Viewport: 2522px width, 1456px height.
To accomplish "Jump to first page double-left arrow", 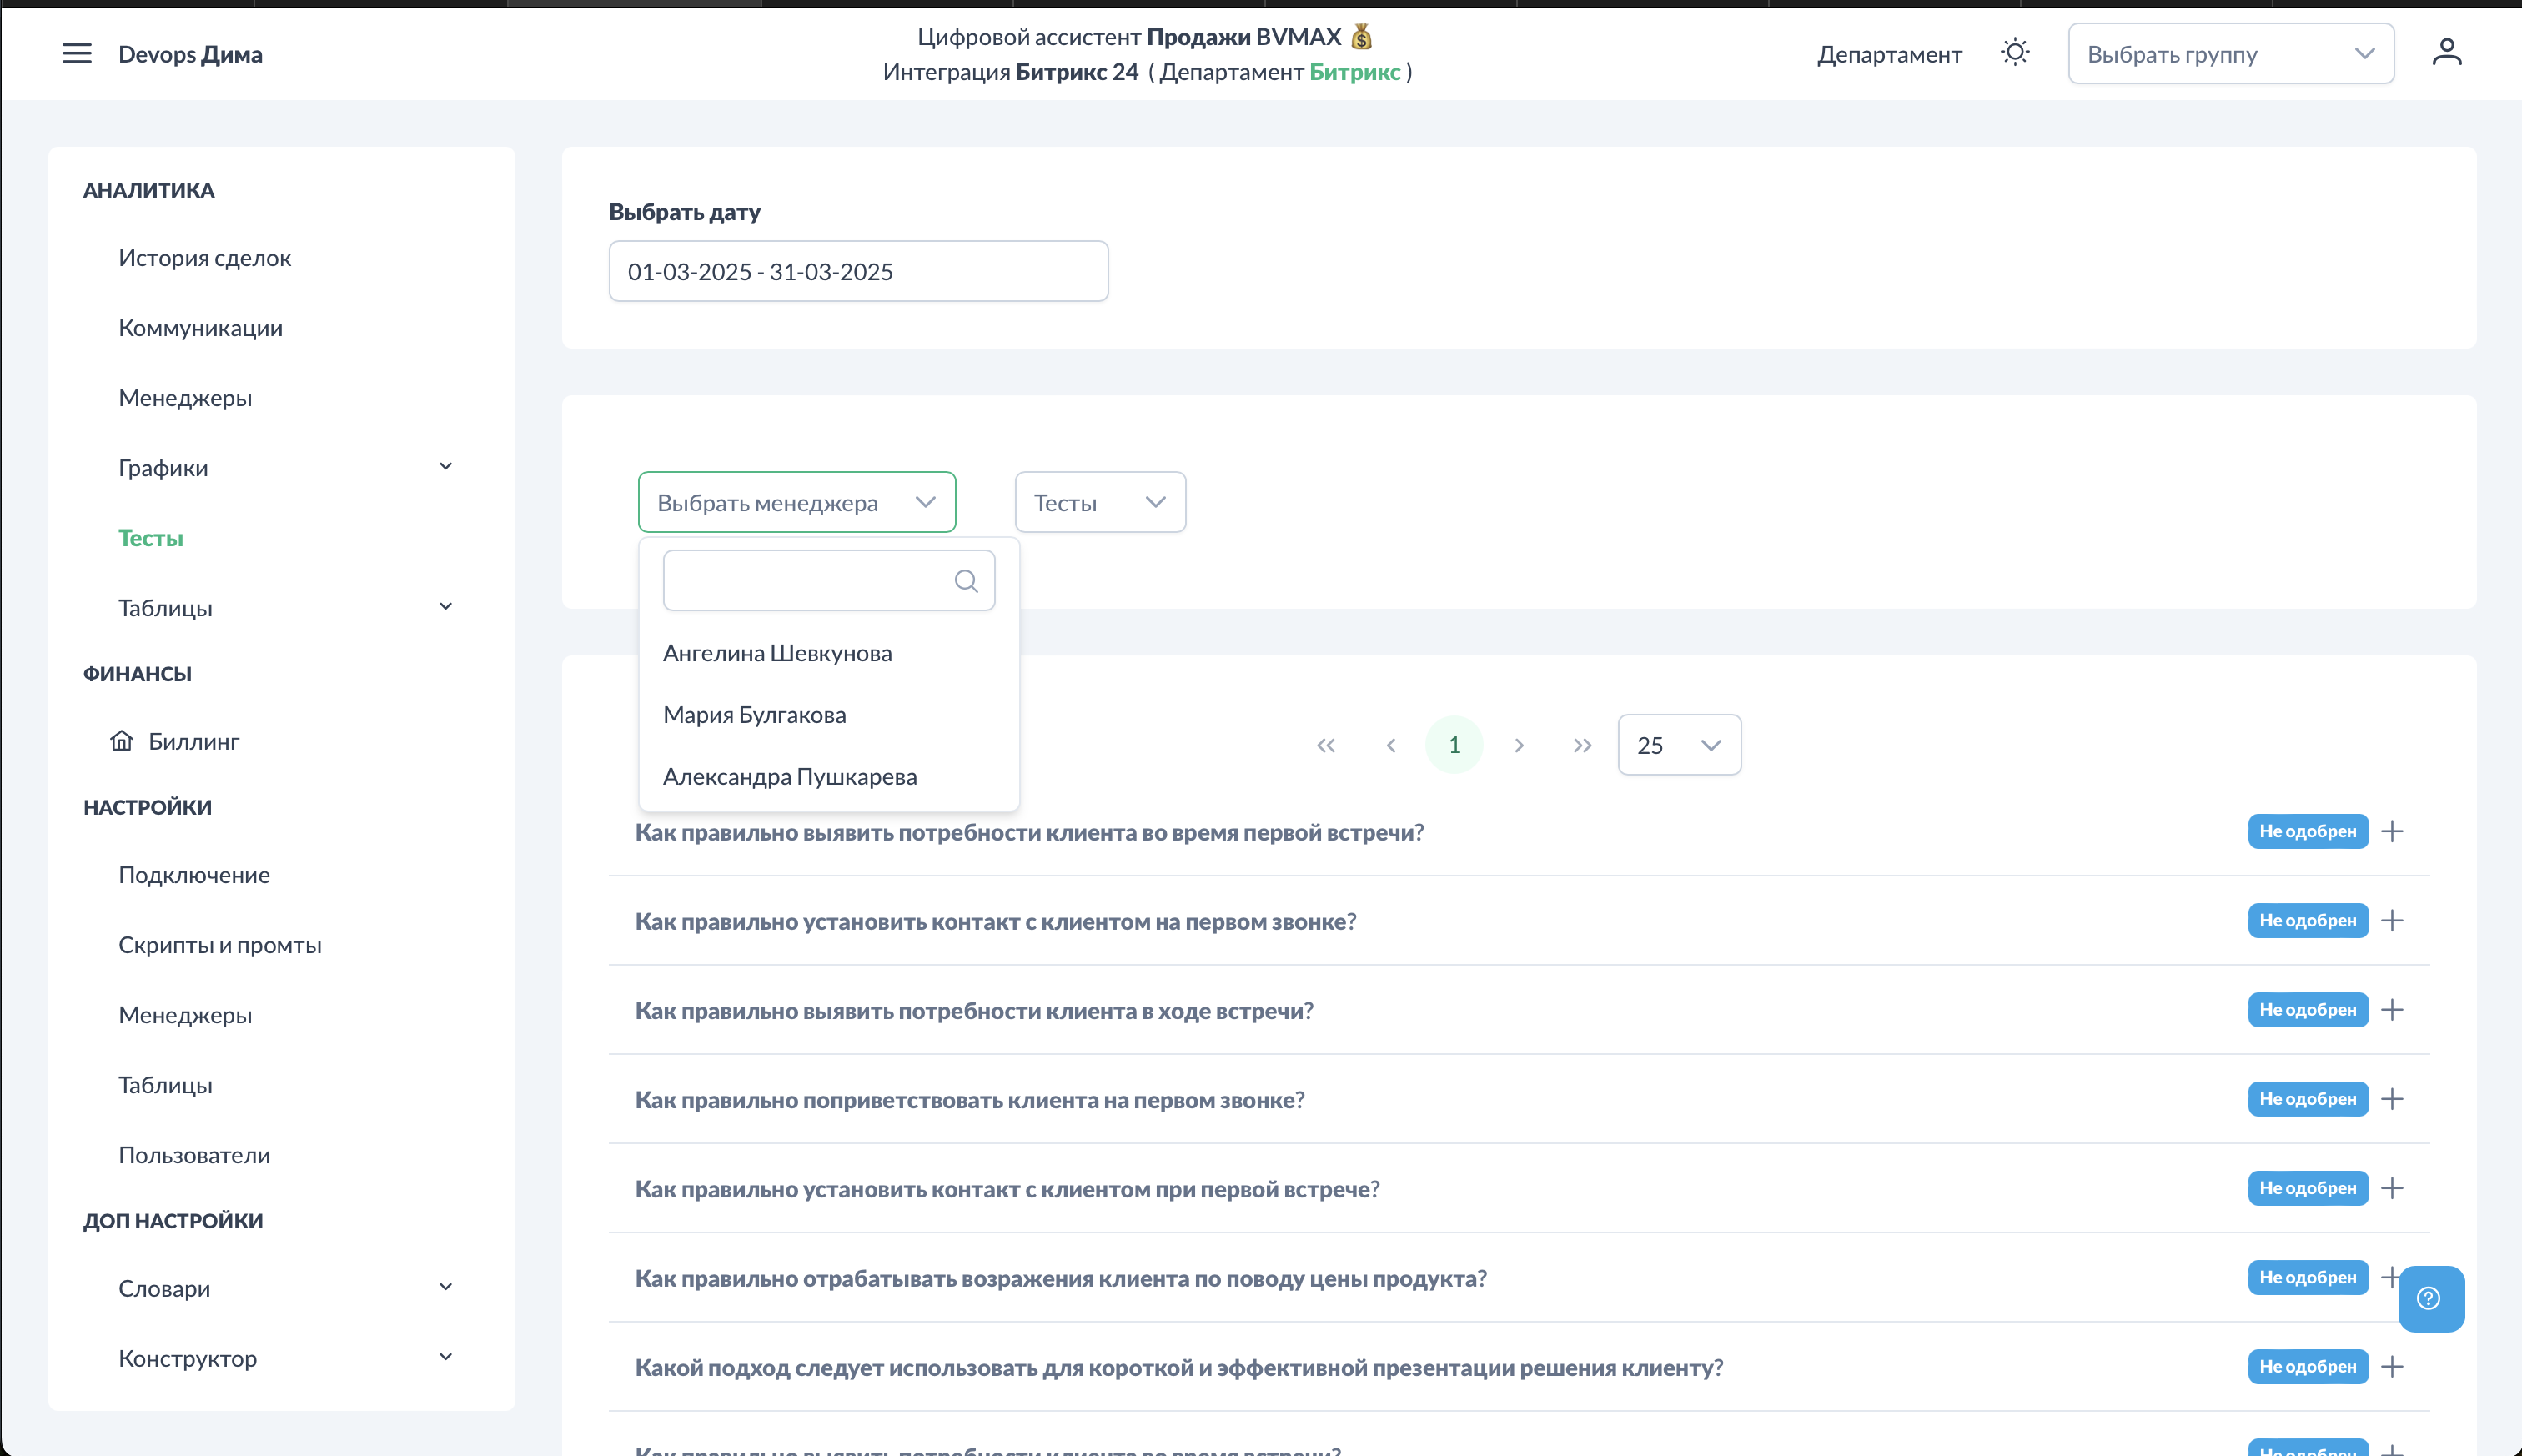I will [1326, 745].
